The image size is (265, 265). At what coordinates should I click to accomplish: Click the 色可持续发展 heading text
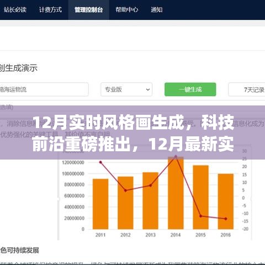click(19, 250)
